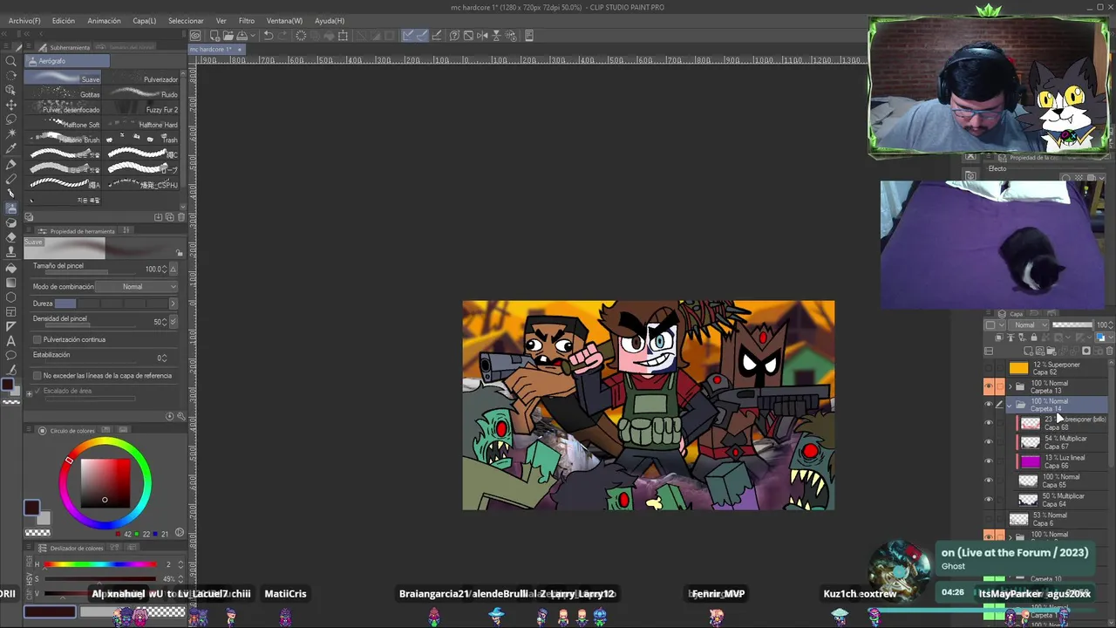Click the Transform scale icon in the command bar
Screen dimensions: 1116x628
343,36
